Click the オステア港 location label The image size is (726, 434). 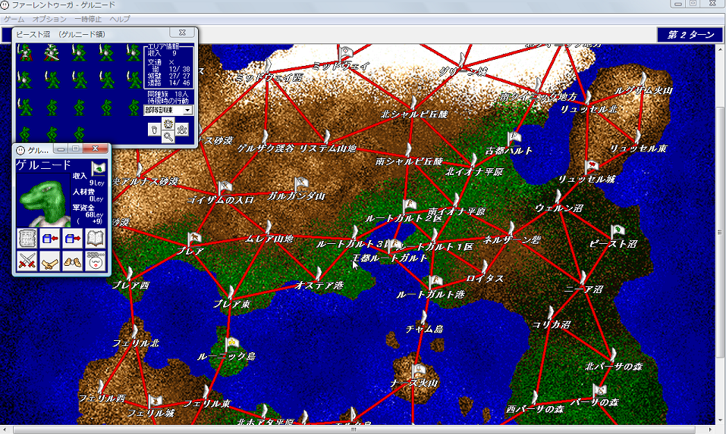[x=319, y=286]
